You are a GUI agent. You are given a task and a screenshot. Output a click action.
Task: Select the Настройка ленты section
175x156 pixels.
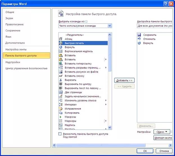pyautogui.click(x=16, y=49)
